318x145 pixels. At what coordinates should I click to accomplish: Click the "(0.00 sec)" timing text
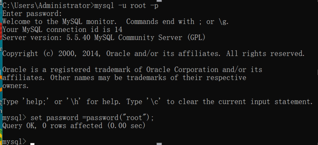[x=126, y=126]
